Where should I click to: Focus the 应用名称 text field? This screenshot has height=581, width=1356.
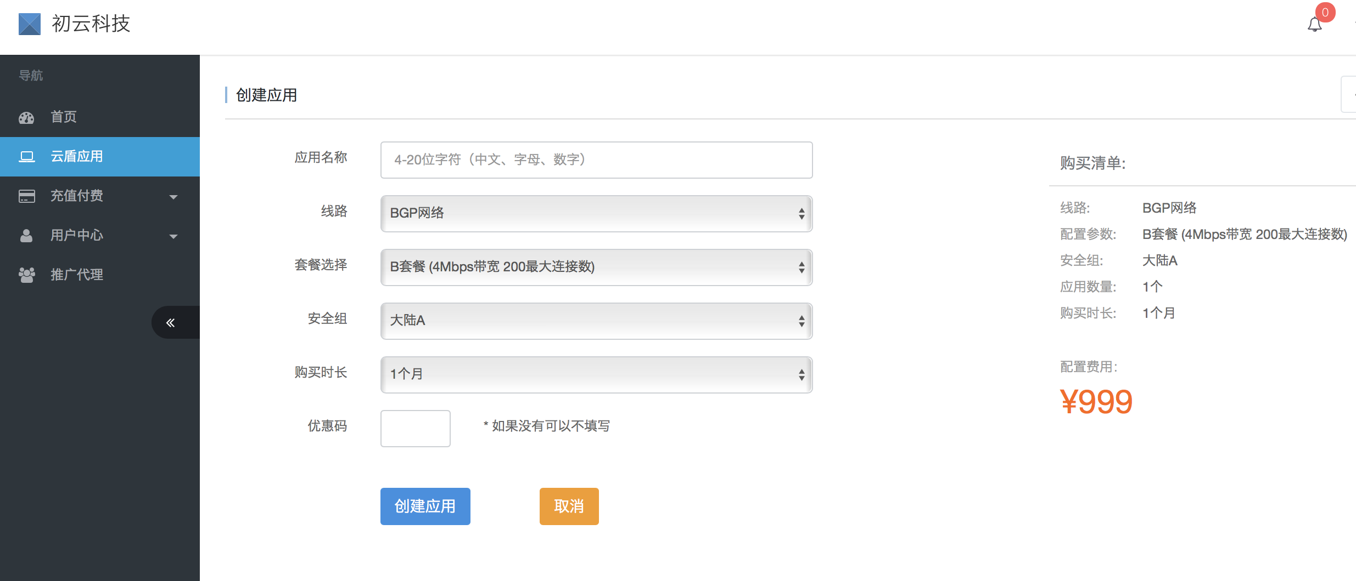(596, 160)
